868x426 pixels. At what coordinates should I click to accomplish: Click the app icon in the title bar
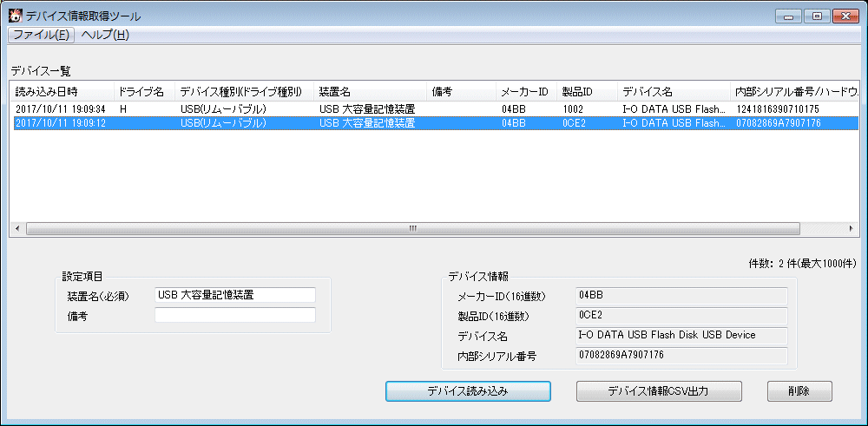[16, 16]
